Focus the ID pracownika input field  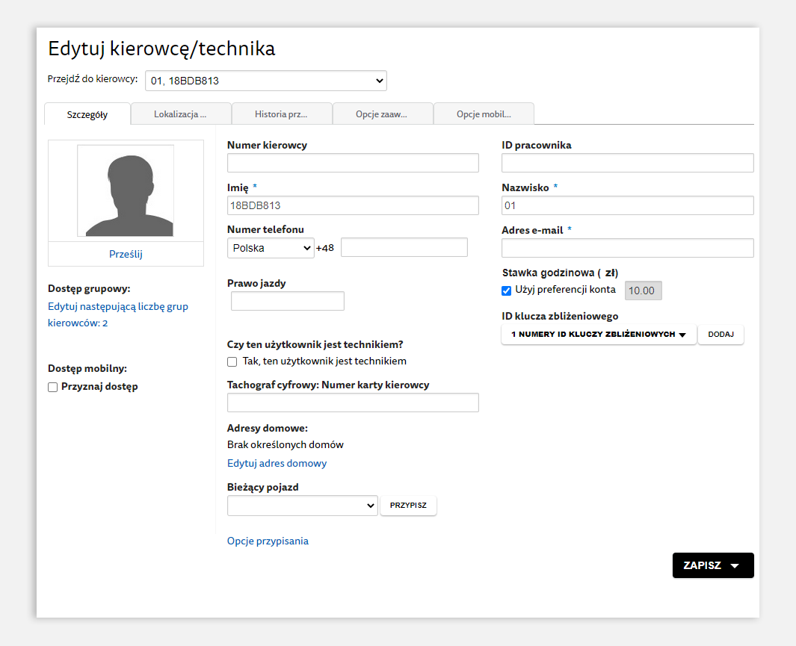tap(628, 163)
